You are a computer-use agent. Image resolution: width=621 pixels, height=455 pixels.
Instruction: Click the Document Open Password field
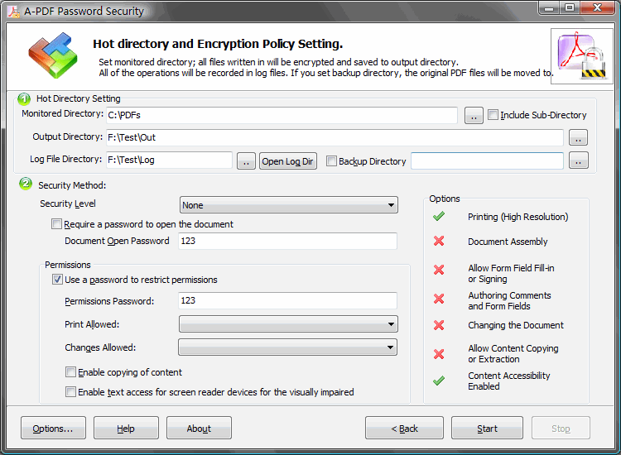(x=287, y=241)
